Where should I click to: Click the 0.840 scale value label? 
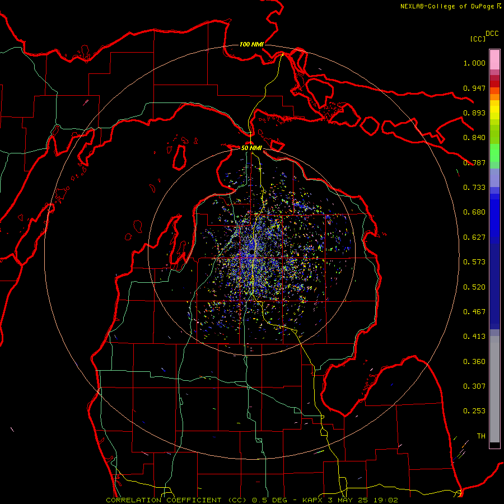click(474, 138)
